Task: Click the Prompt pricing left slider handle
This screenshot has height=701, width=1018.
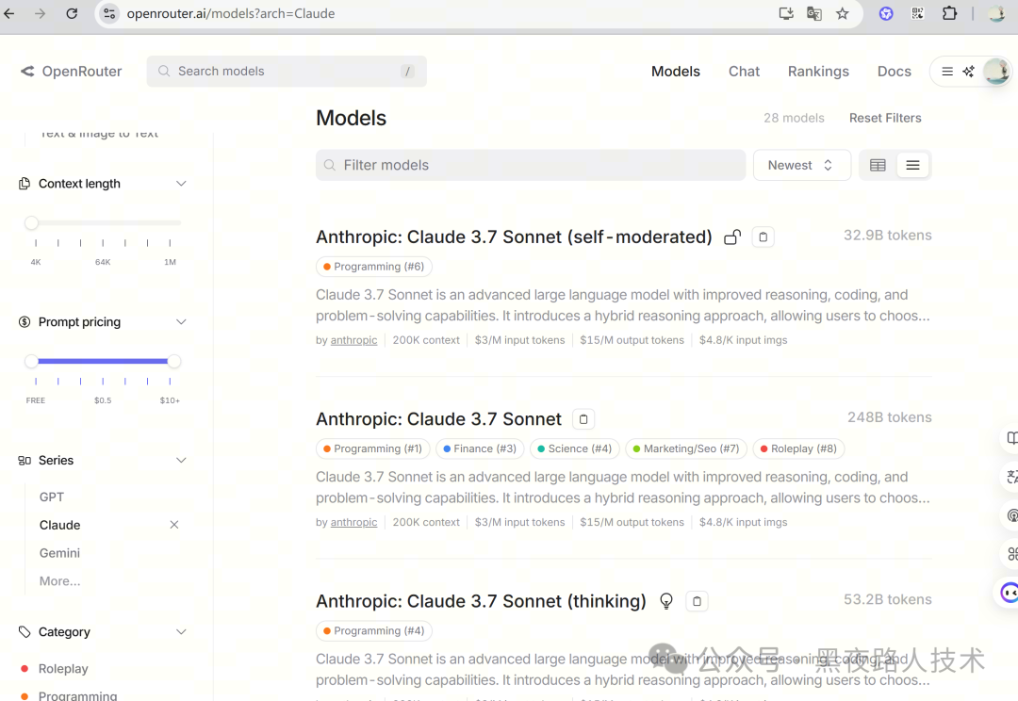Action: pyautogui.click(x=31, y=361)
